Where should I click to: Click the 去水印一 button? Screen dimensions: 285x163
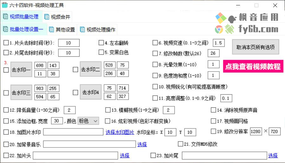click(21, 70)
